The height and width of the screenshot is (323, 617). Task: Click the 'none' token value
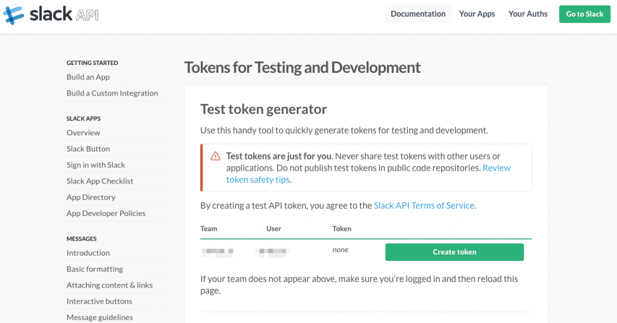(340, 250)
